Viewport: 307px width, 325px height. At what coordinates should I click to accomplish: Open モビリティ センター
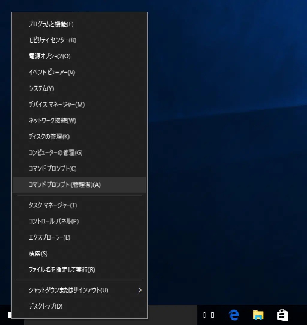point(52,40)
